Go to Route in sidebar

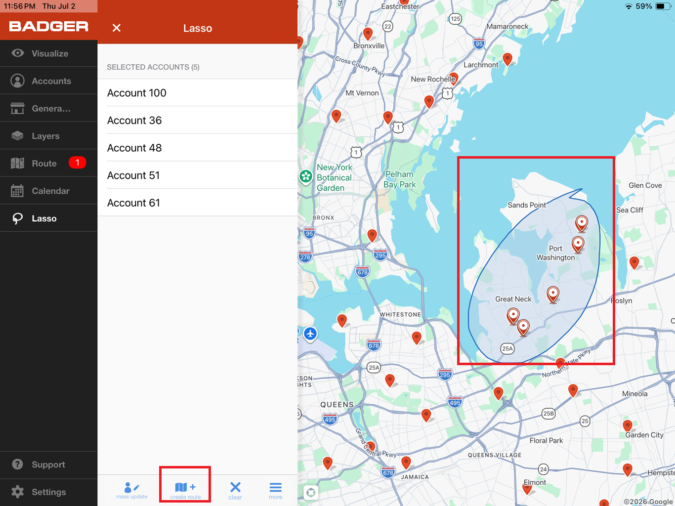point(48,163)
